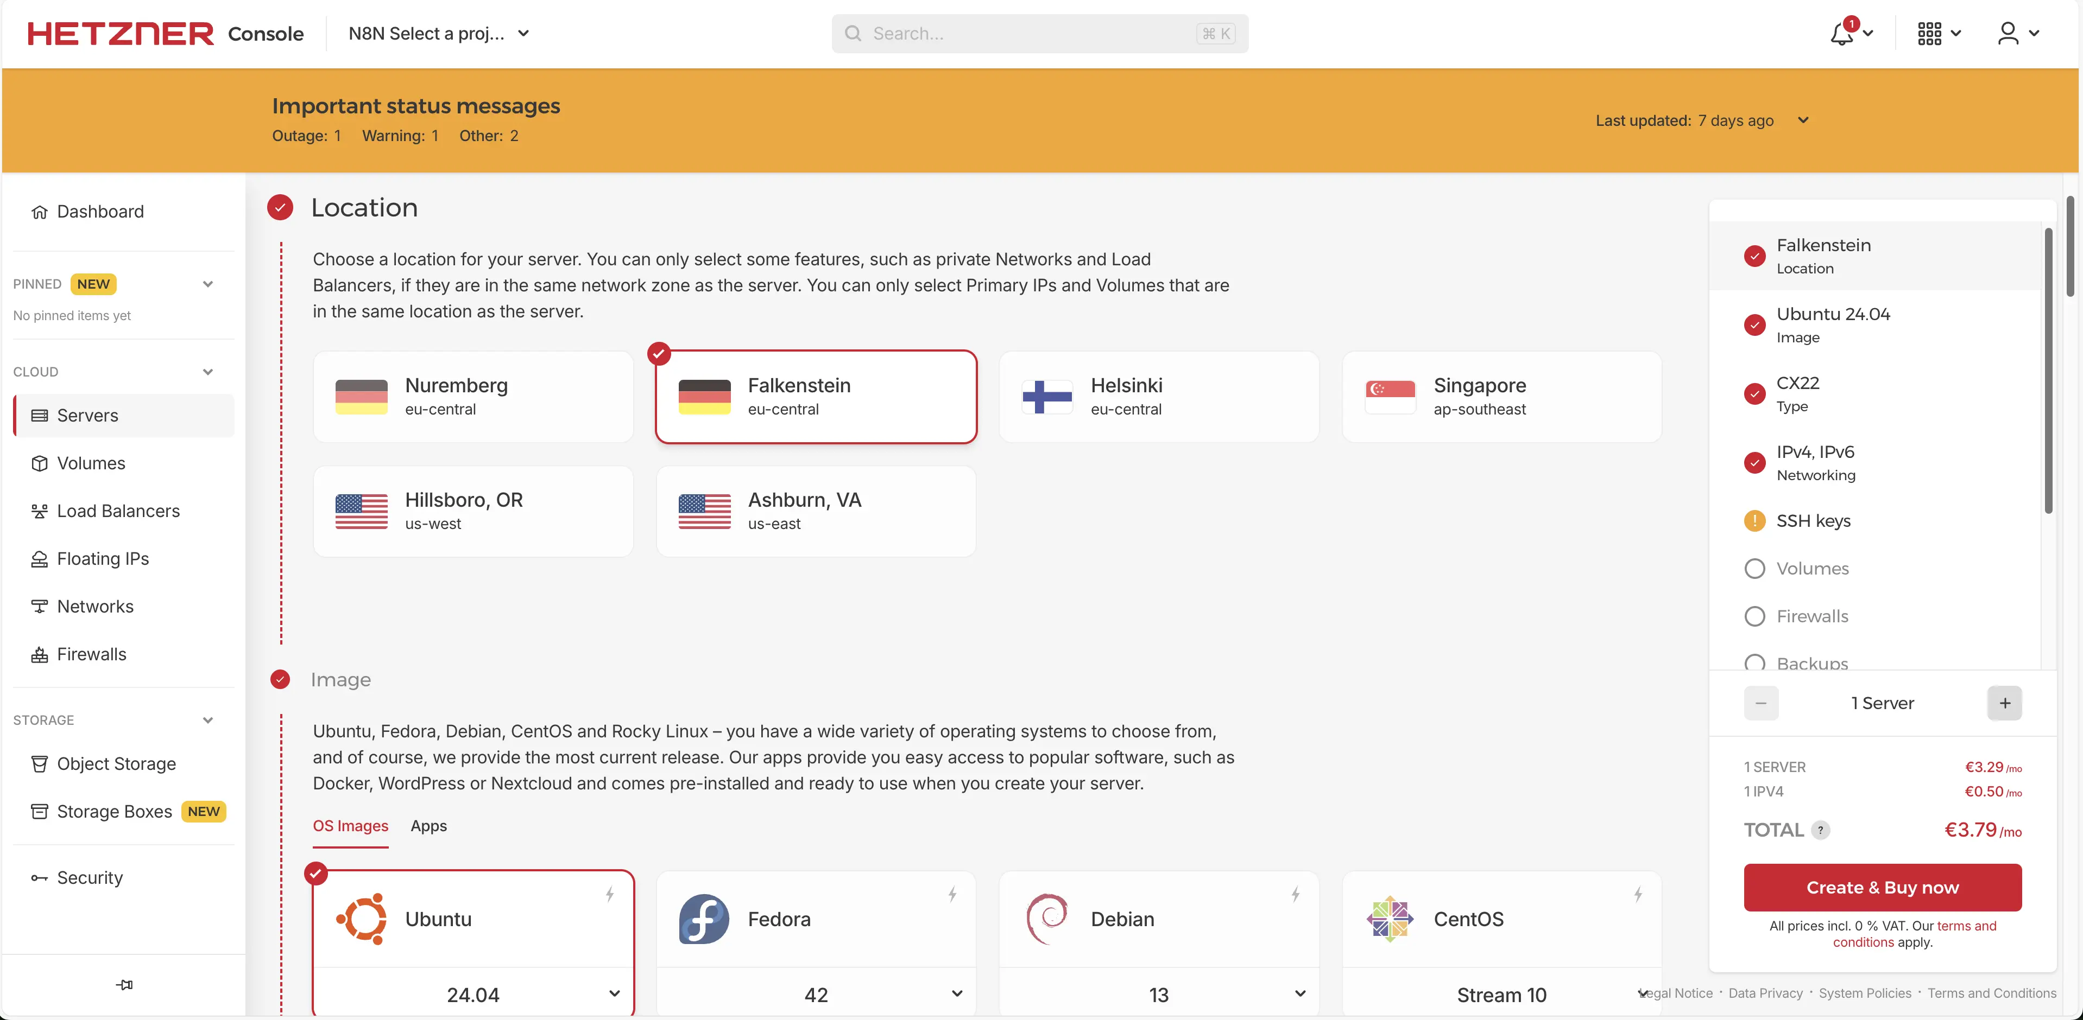The height and width of the screenshot is (1020, 2083).
Task: Open the terms and conditions link
Action: (x=1966, y=926)
